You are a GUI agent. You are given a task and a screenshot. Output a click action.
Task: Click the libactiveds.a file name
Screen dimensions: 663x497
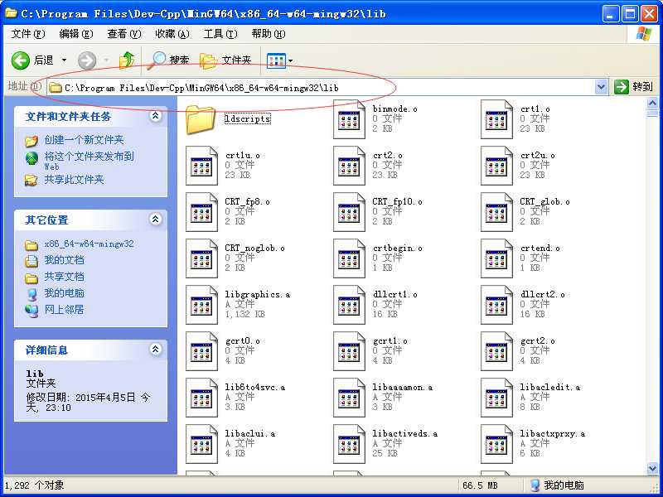(x=404, y=433)
